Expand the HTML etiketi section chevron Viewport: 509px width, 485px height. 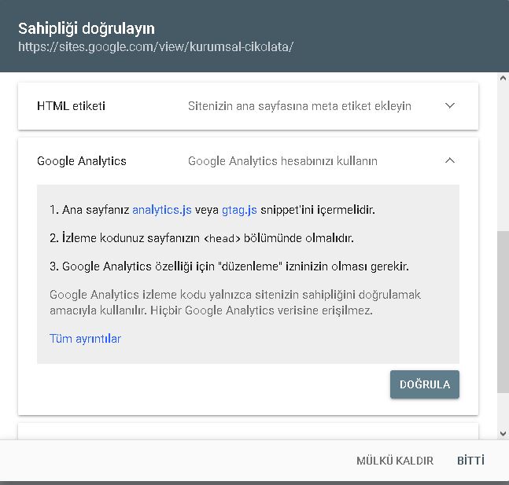450,105
